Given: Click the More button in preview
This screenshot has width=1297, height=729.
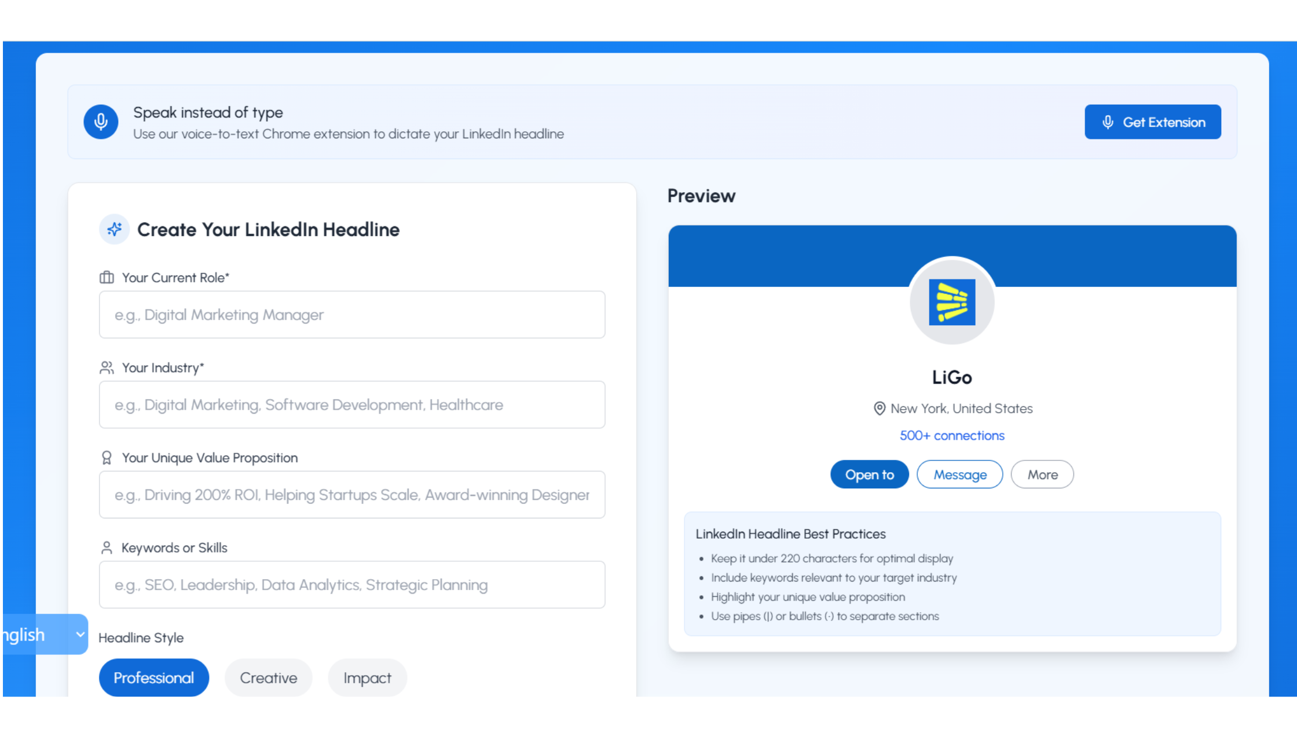Looking at the screenshot, I should click(1042, 474).
